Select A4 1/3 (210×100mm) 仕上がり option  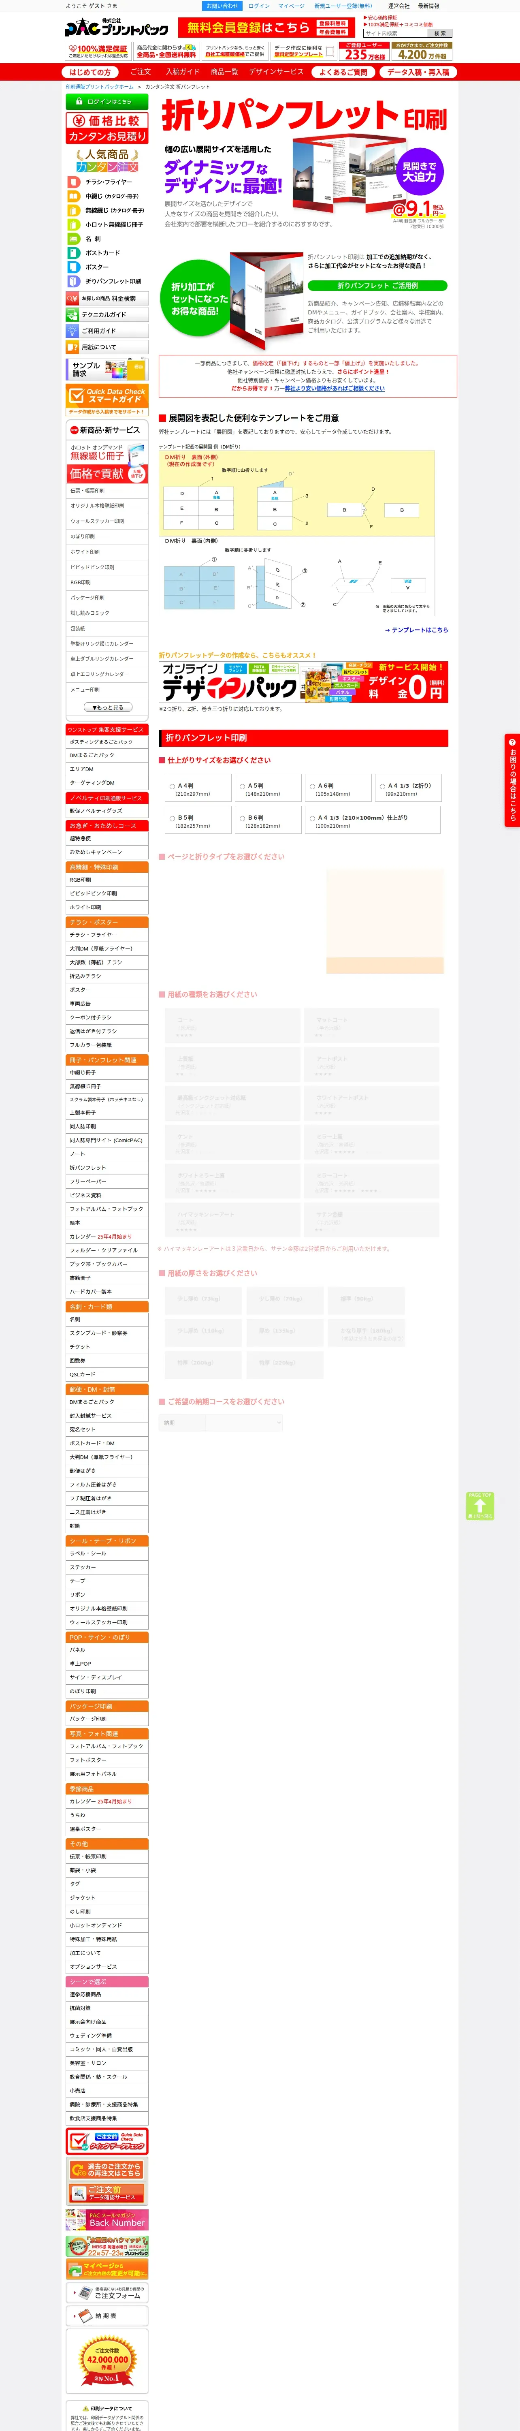coord(373,821)
